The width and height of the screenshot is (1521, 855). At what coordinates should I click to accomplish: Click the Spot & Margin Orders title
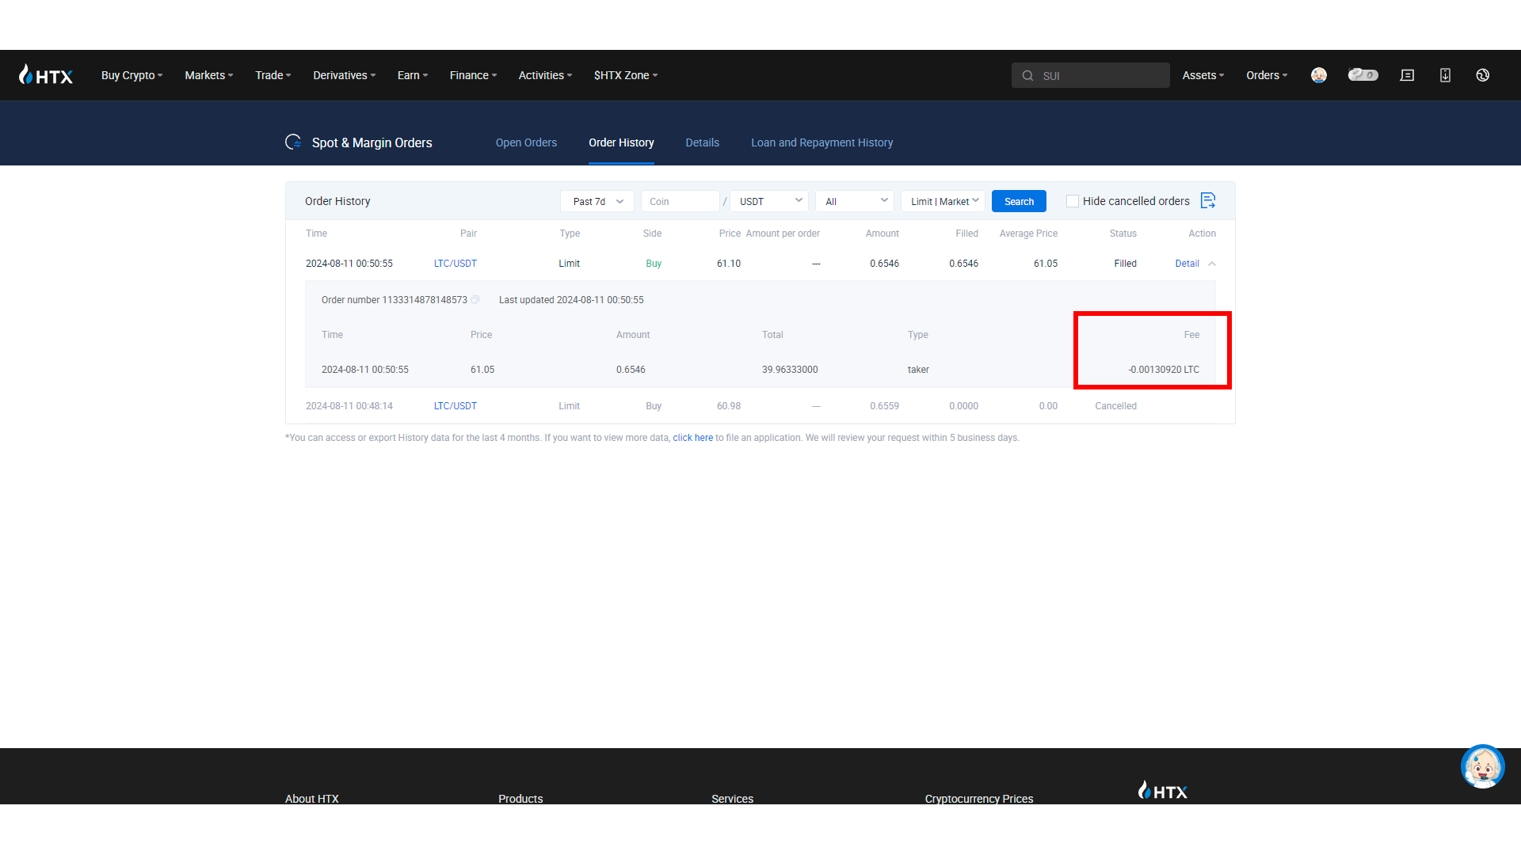pos(372,142)
